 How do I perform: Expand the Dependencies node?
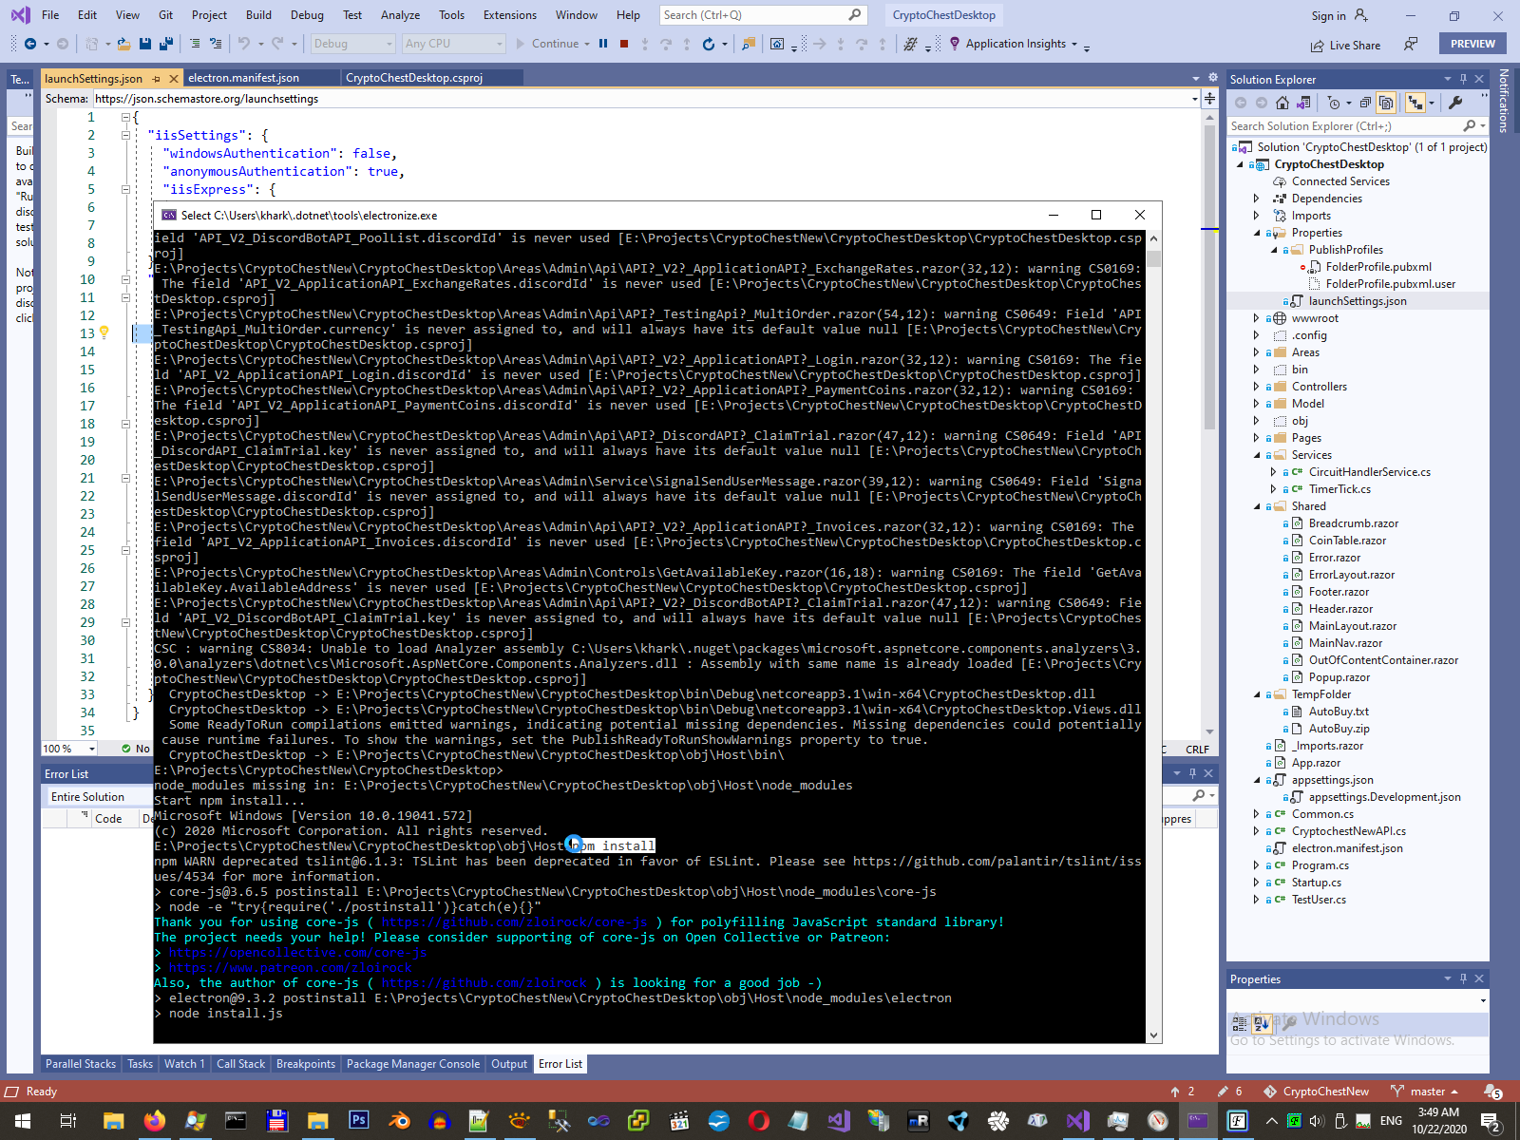pyautogui.click(x=1256, y=199)
